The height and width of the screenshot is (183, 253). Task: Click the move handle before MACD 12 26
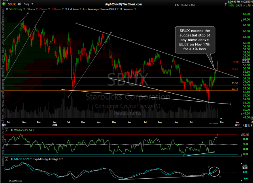(x=12, y=159)
